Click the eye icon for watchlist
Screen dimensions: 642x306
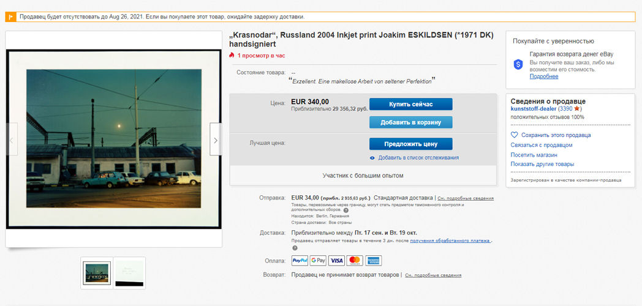tap(372, 158)
